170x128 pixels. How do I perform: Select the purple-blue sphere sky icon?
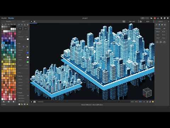(23, 47)
